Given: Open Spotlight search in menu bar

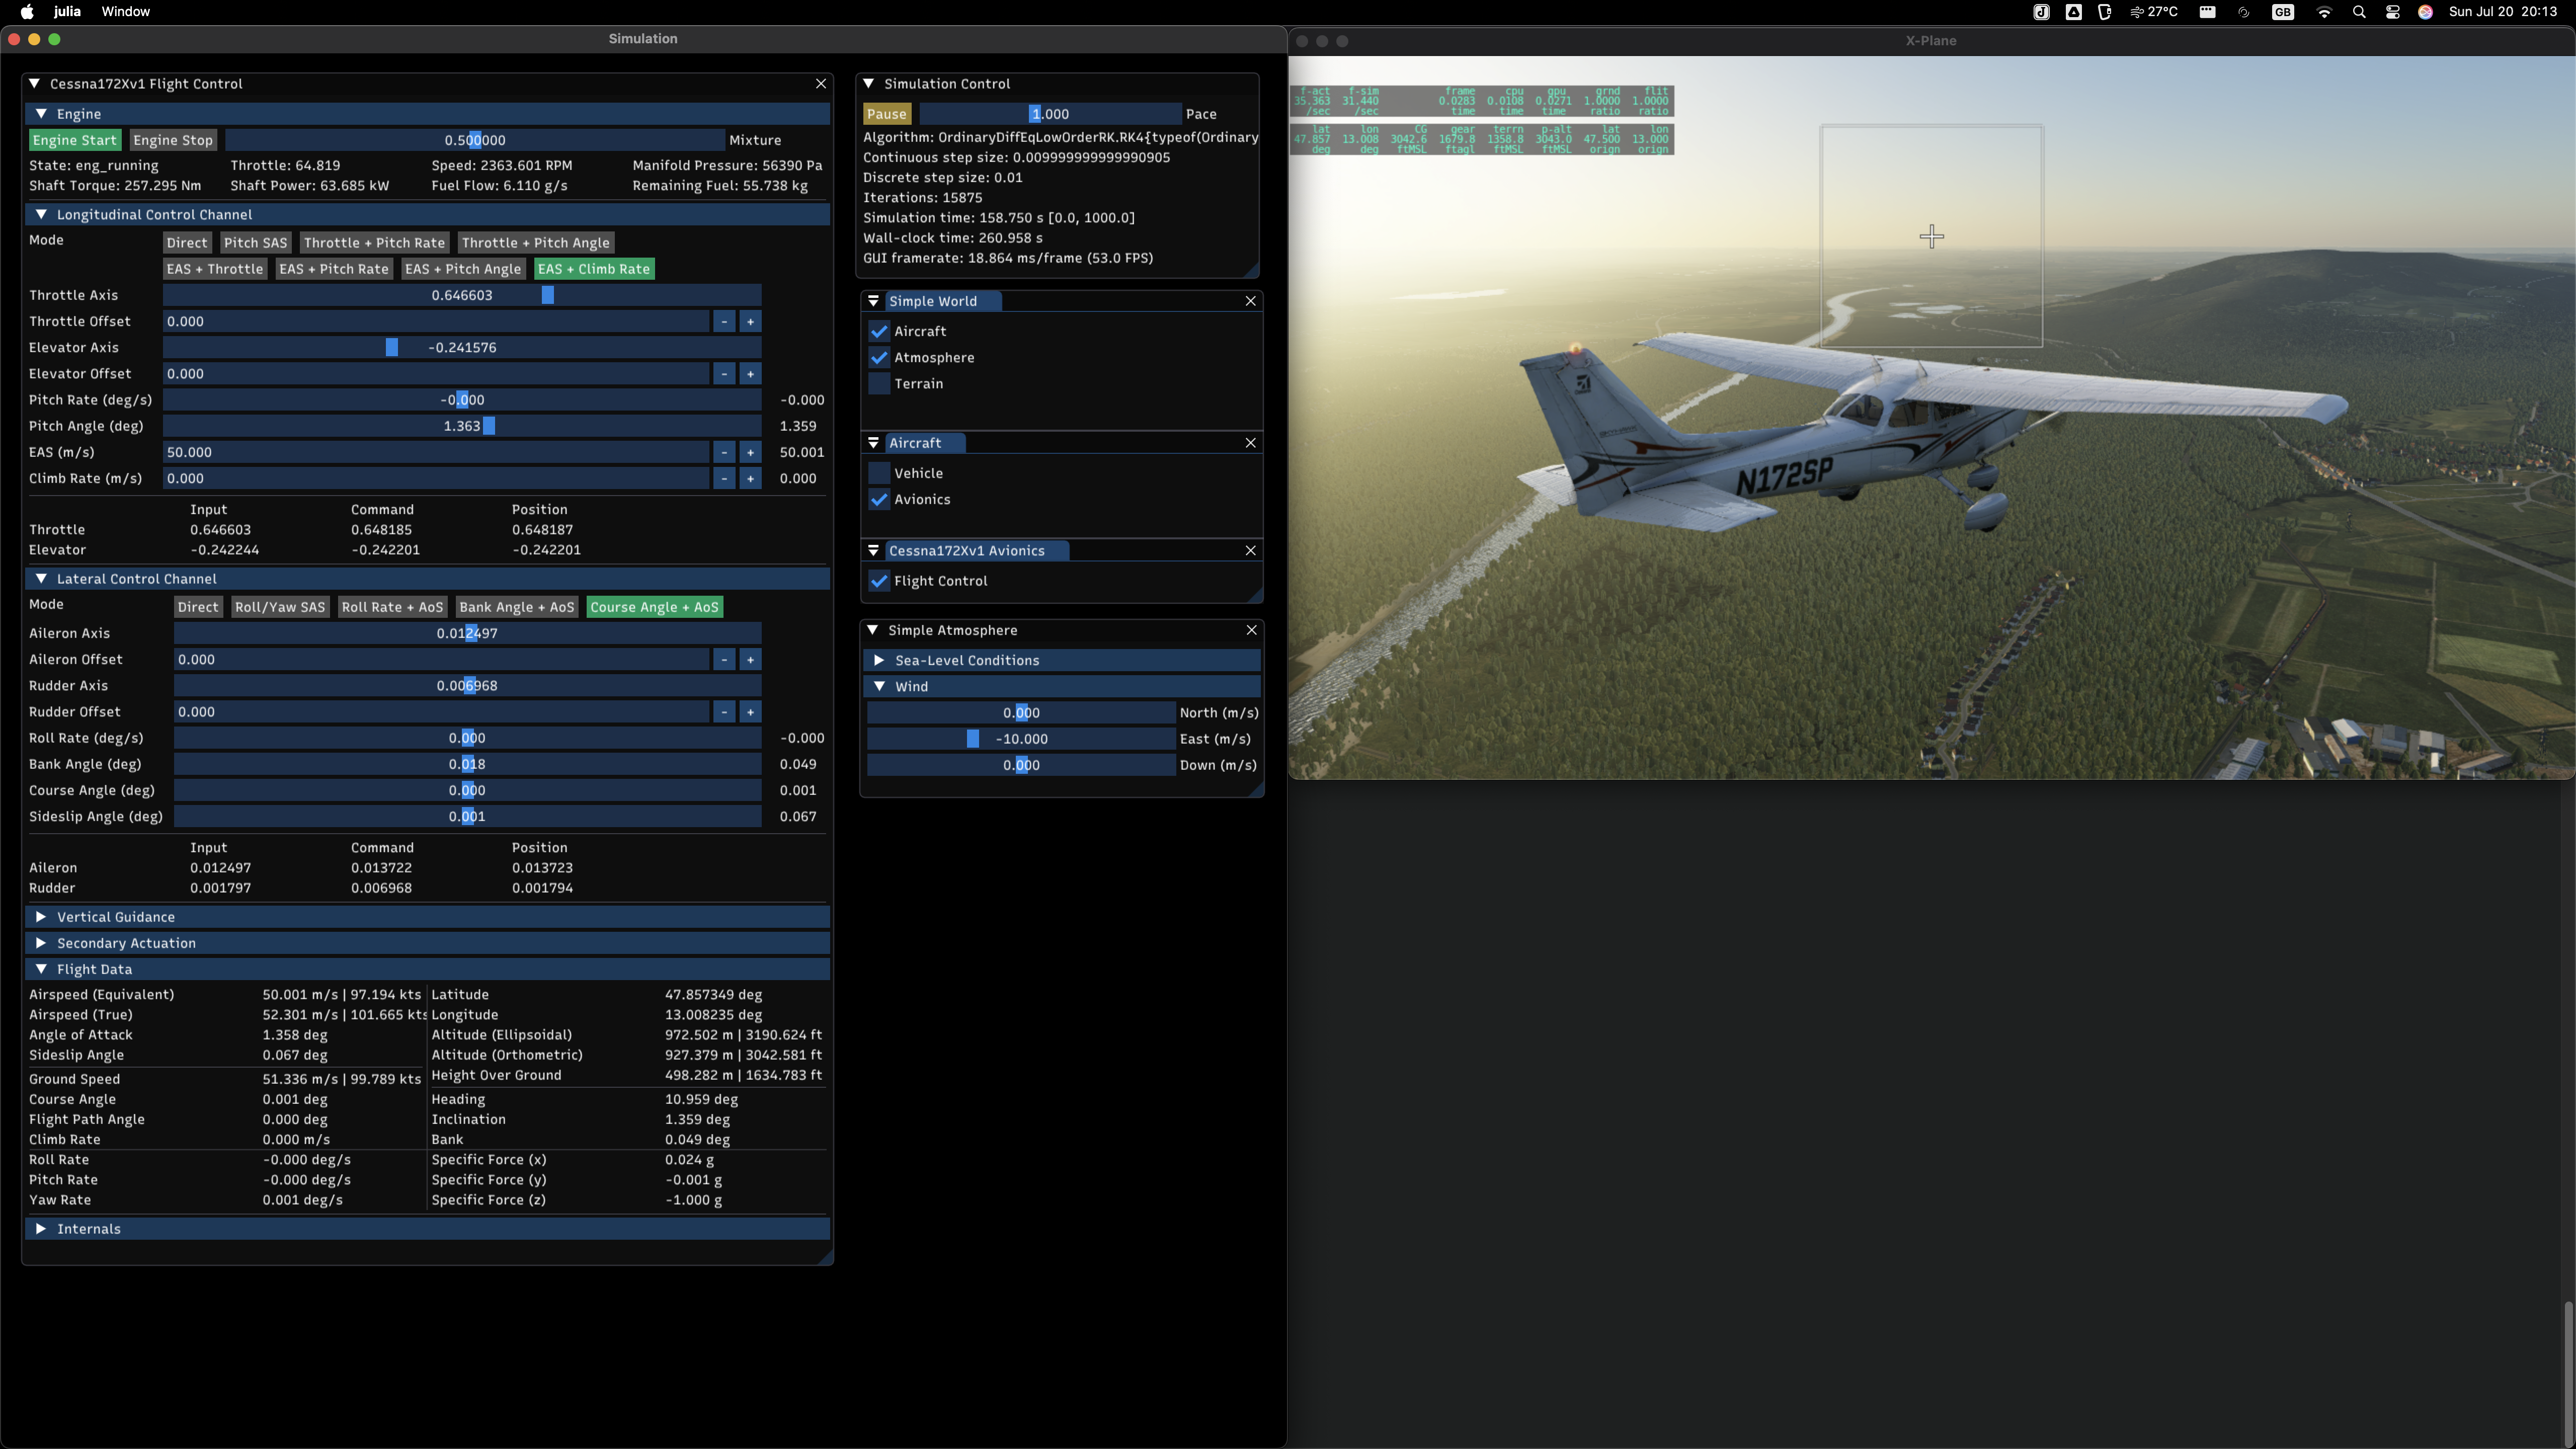Looking at the screenshot, I should click(x=2359, y=12).
